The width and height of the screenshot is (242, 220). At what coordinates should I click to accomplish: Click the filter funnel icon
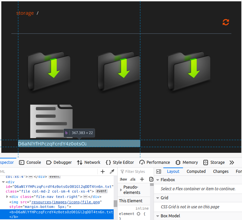[122, 172]
